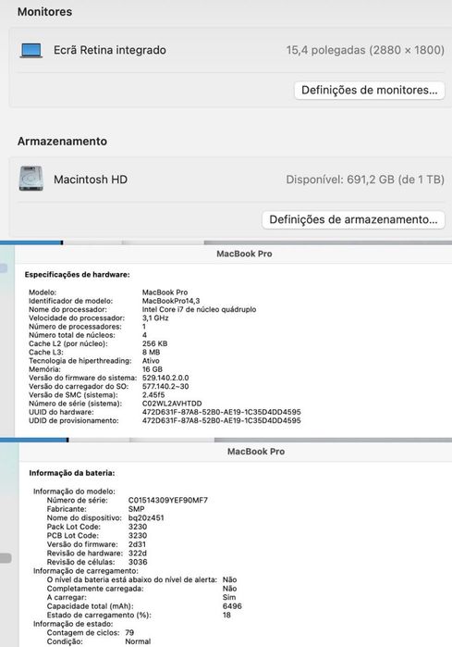Viewport: 452px width, 647px height.
Task: Click the Armazenamento section heading
Action: pos(62,141)
